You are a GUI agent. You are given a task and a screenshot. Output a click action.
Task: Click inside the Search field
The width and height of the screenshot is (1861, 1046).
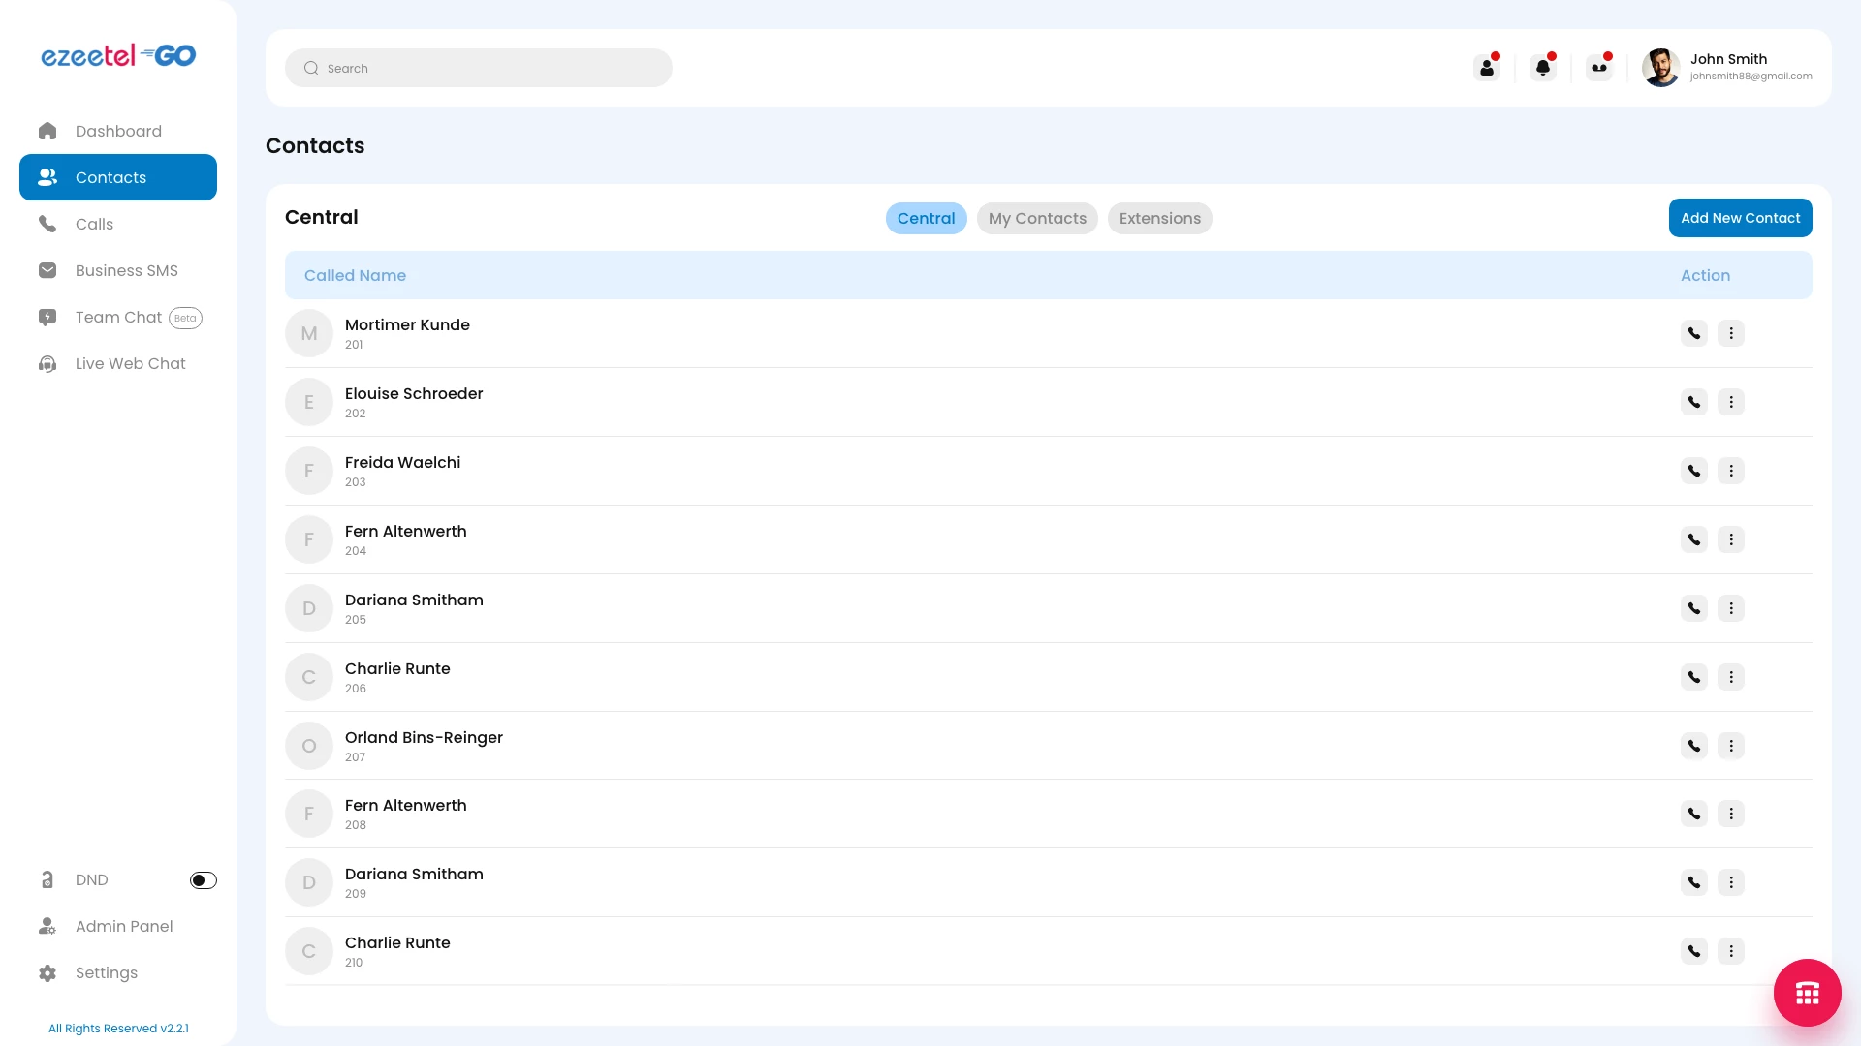tap(479, 68)
